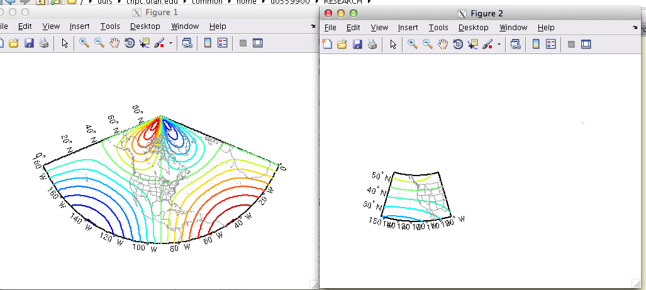Activate Zoom In tool in Figure 1
The width and height of the screenshot is (646, 290).
[84, 43]
